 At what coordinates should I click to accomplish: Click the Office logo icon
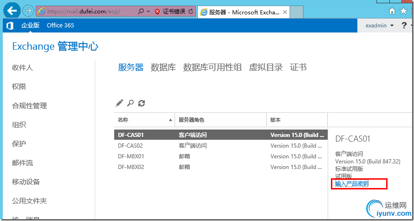[x=10, y=26]
